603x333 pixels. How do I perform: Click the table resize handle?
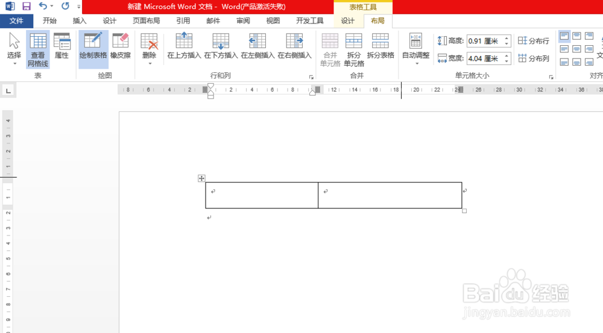(464, 211)
